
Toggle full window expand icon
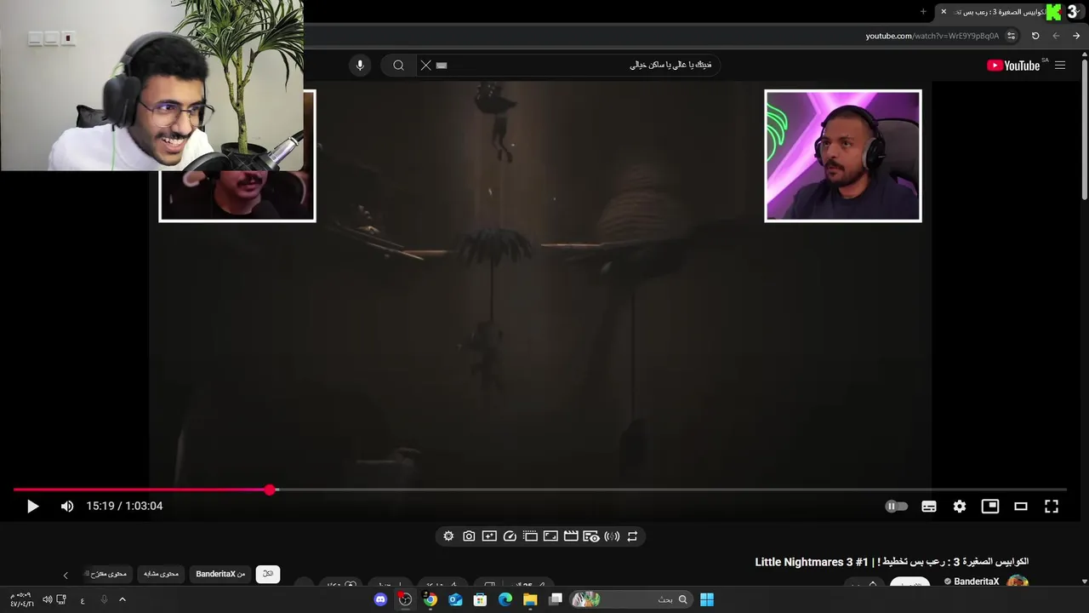[550, 536]
